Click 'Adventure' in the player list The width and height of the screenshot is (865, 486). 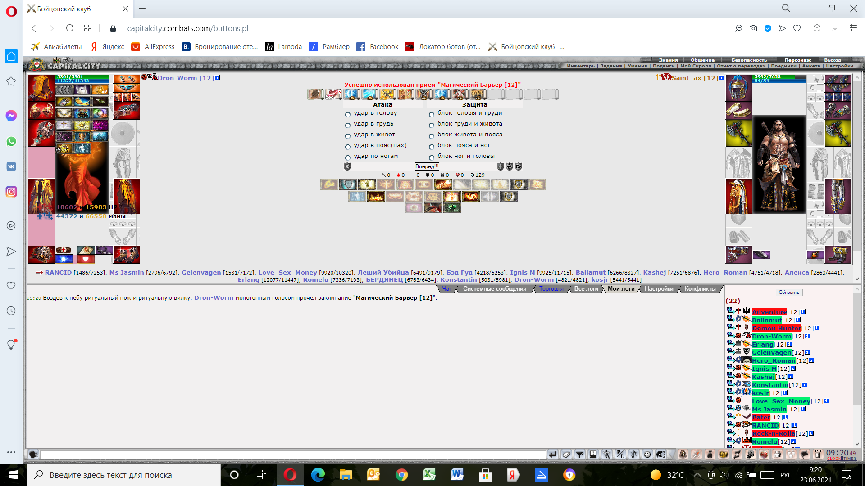[769, 312]
